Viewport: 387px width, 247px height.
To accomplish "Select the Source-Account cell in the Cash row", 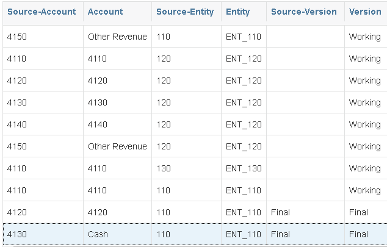I will [17, 234].
